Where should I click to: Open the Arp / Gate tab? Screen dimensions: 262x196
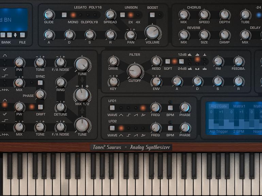pos(218,106)
